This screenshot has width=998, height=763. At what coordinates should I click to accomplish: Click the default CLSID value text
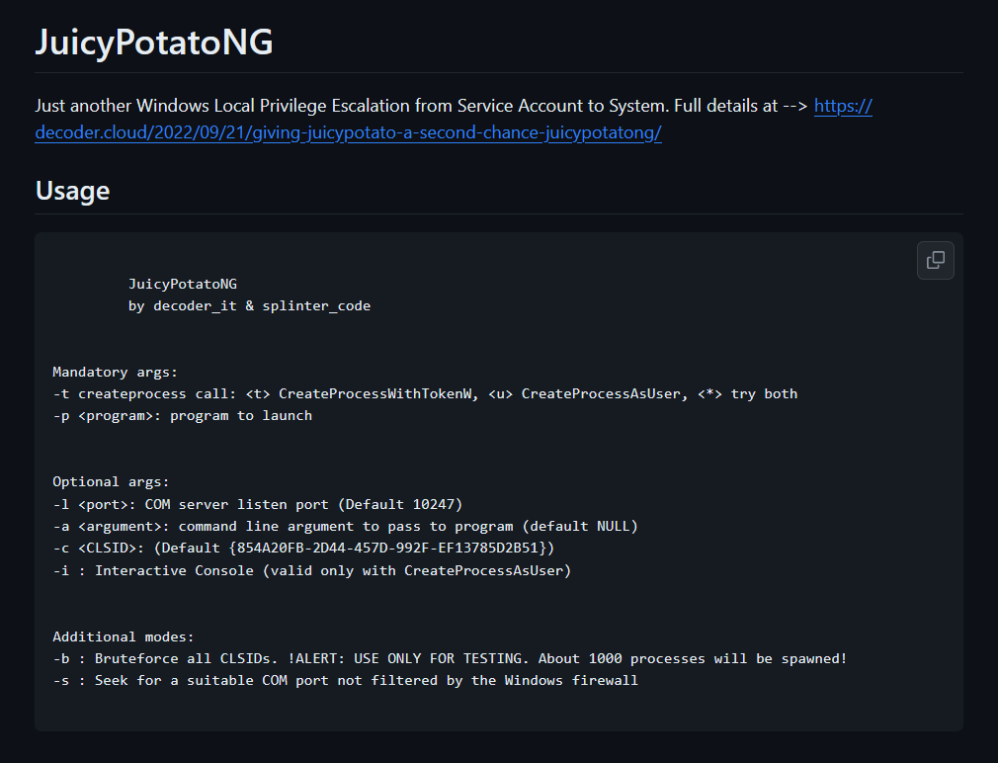pyautogui.click(x=387, y=548)
